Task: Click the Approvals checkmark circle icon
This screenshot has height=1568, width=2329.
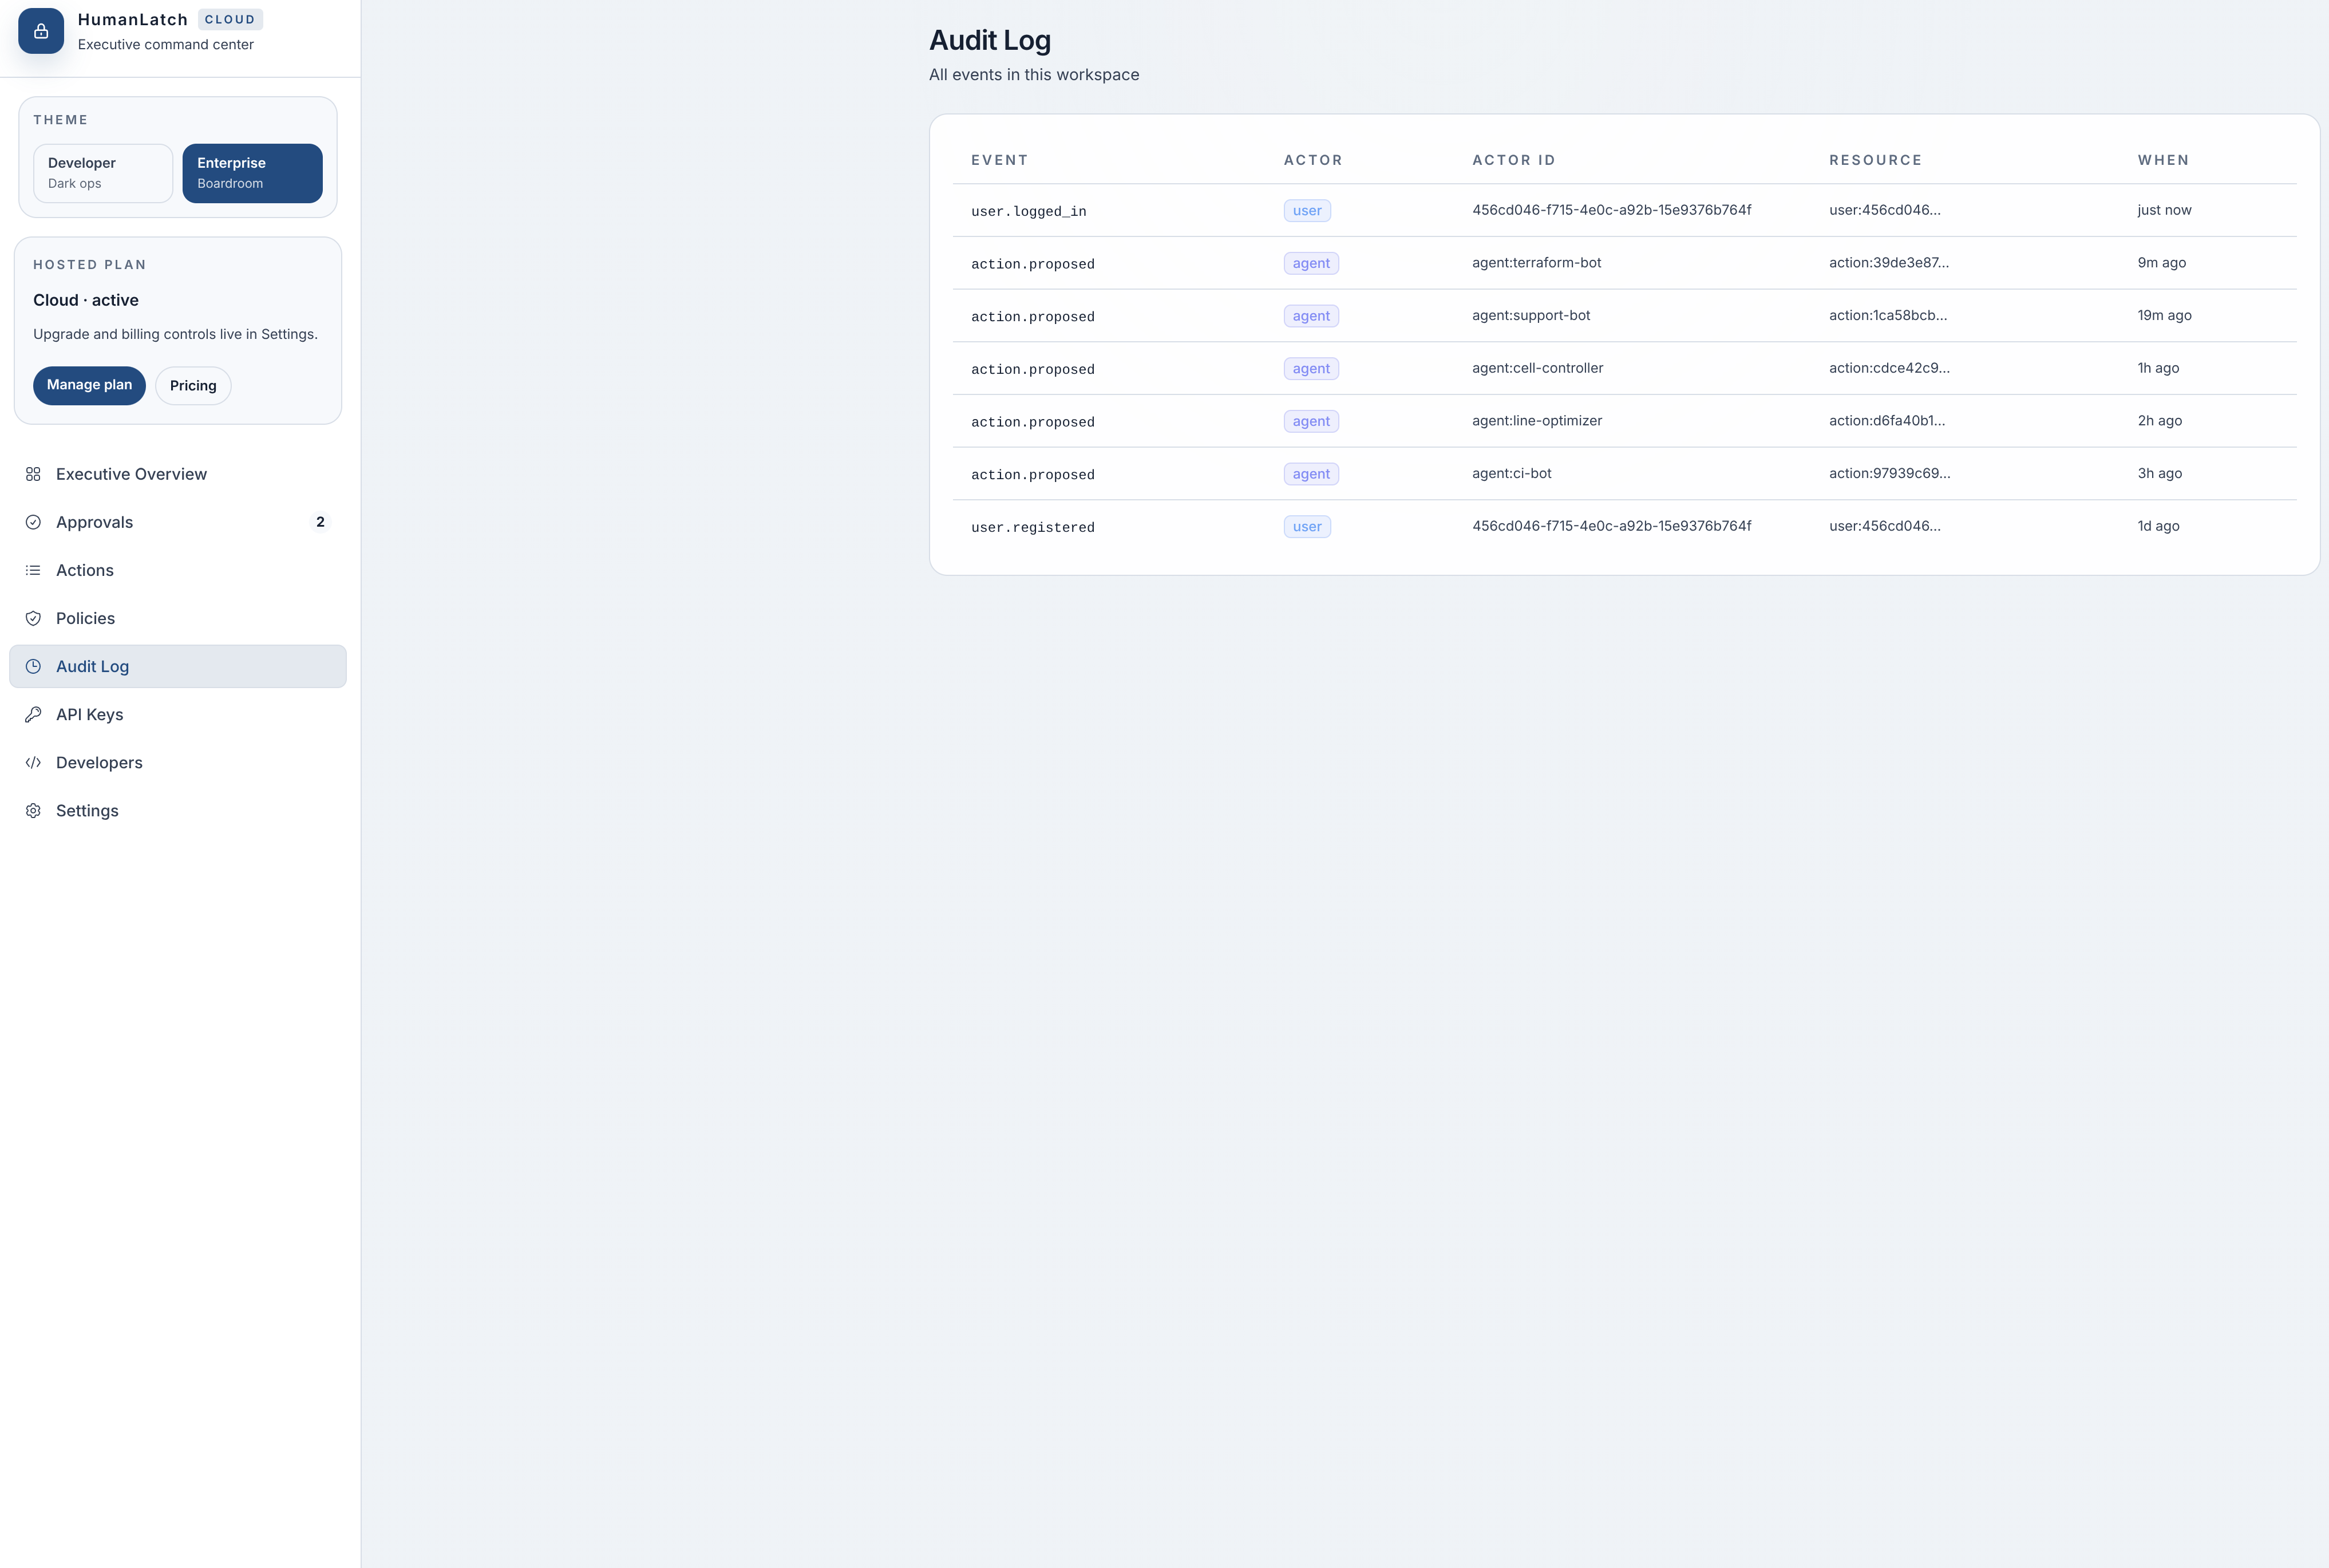Action: (x=33, y=522)
